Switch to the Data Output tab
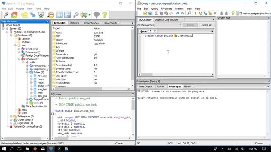 coord(145,87)
